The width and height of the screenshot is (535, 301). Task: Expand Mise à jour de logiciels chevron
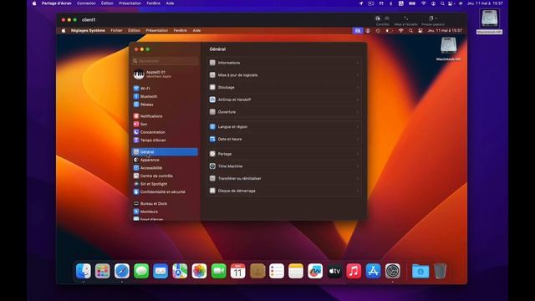(358, 75)
